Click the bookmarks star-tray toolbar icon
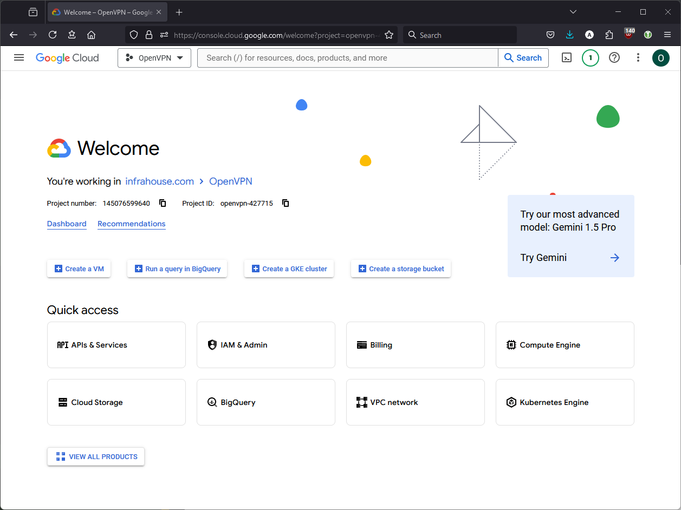Screen dimensions: 681x510 pyautogui.click(x=72, y=35)
